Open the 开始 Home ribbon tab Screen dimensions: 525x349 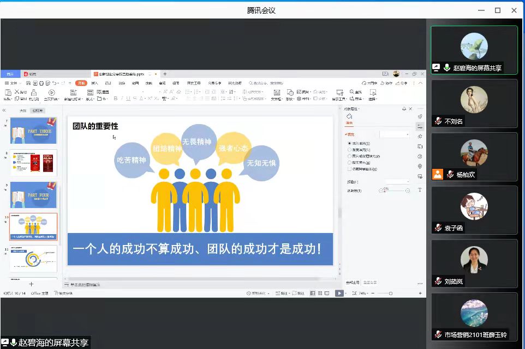81,83
